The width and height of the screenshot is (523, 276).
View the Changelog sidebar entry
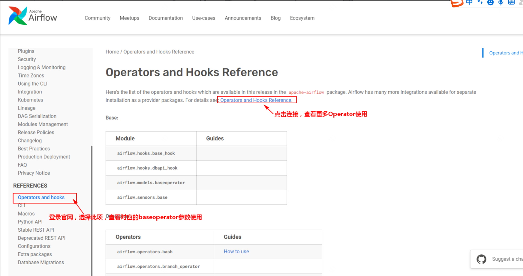(30, 140)
